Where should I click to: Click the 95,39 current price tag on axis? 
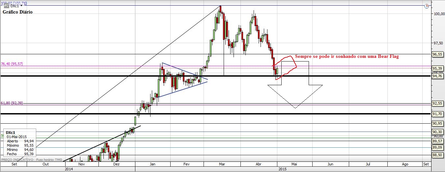[x=437, y=68]
